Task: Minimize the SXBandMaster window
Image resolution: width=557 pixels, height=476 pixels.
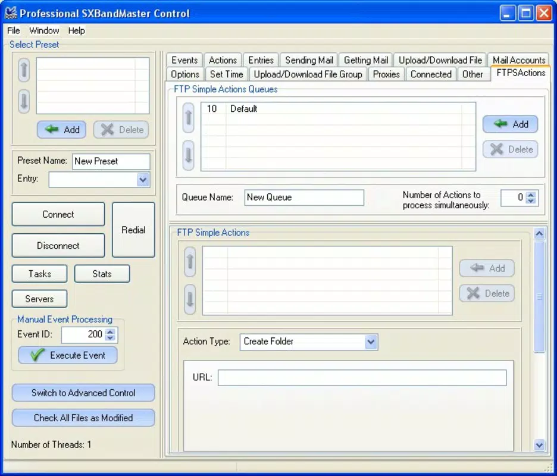Action: click(507, 14)
